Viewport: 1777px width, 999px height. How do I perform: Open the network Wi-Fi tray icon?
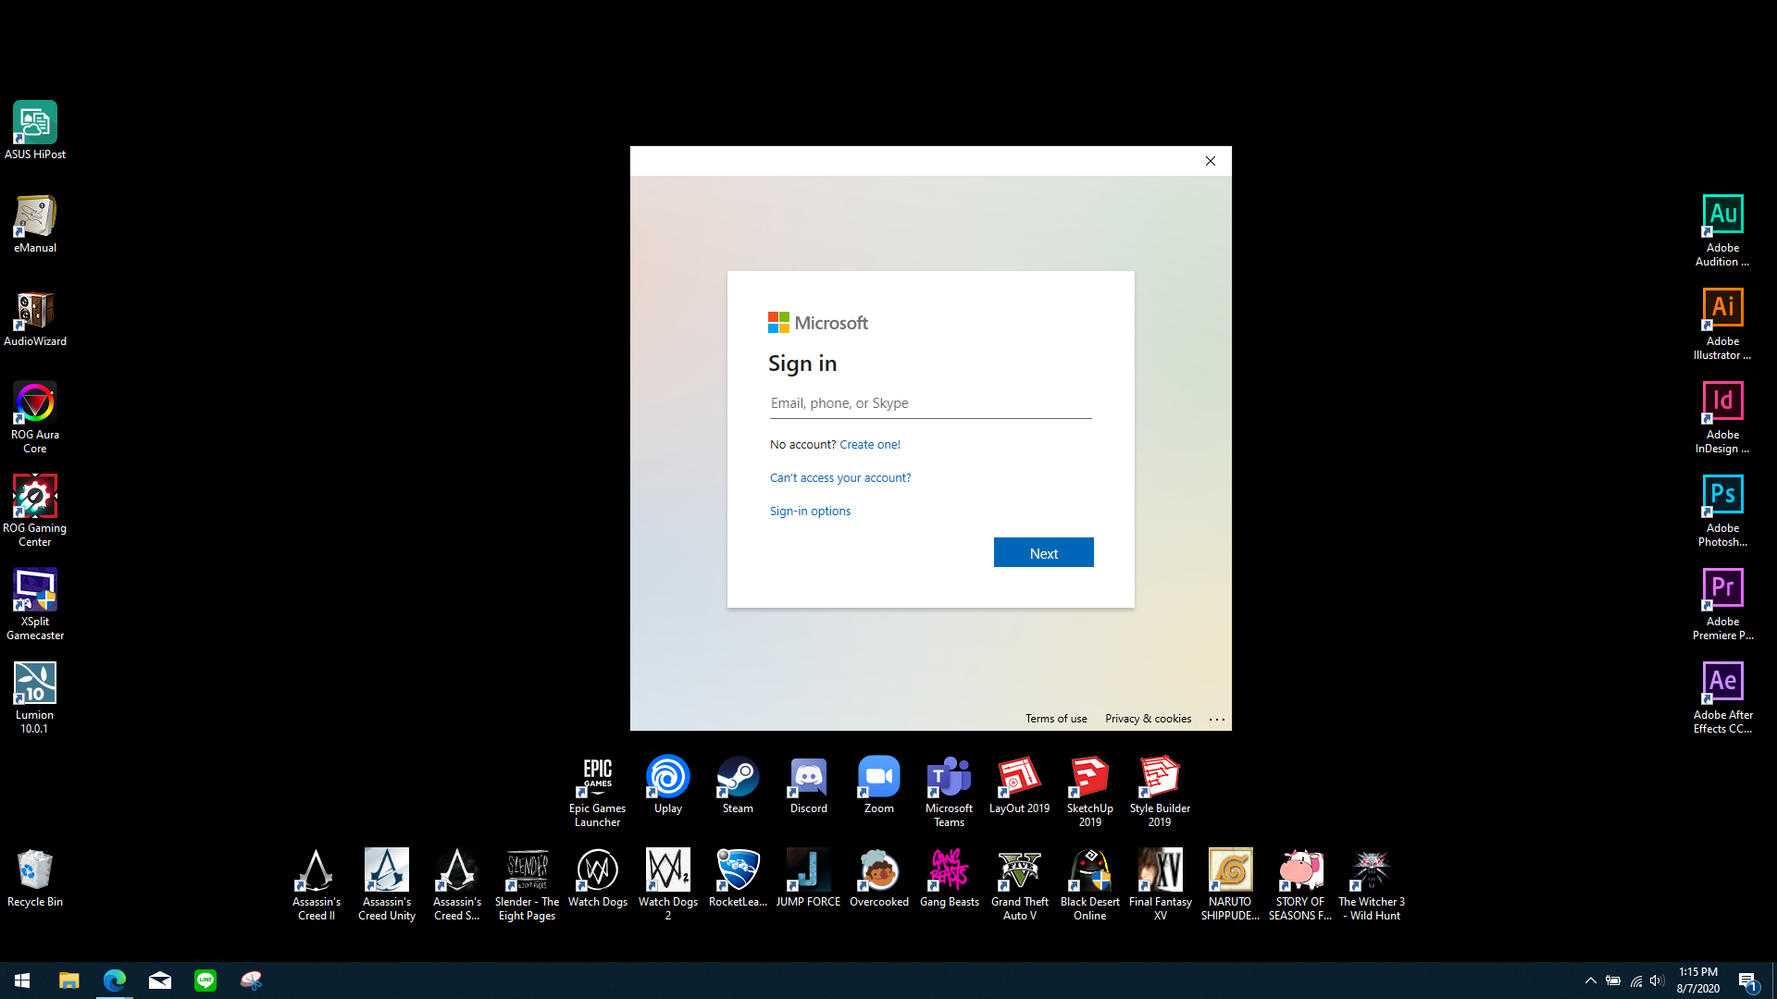pyautogui.click(x=1635, y=980)
